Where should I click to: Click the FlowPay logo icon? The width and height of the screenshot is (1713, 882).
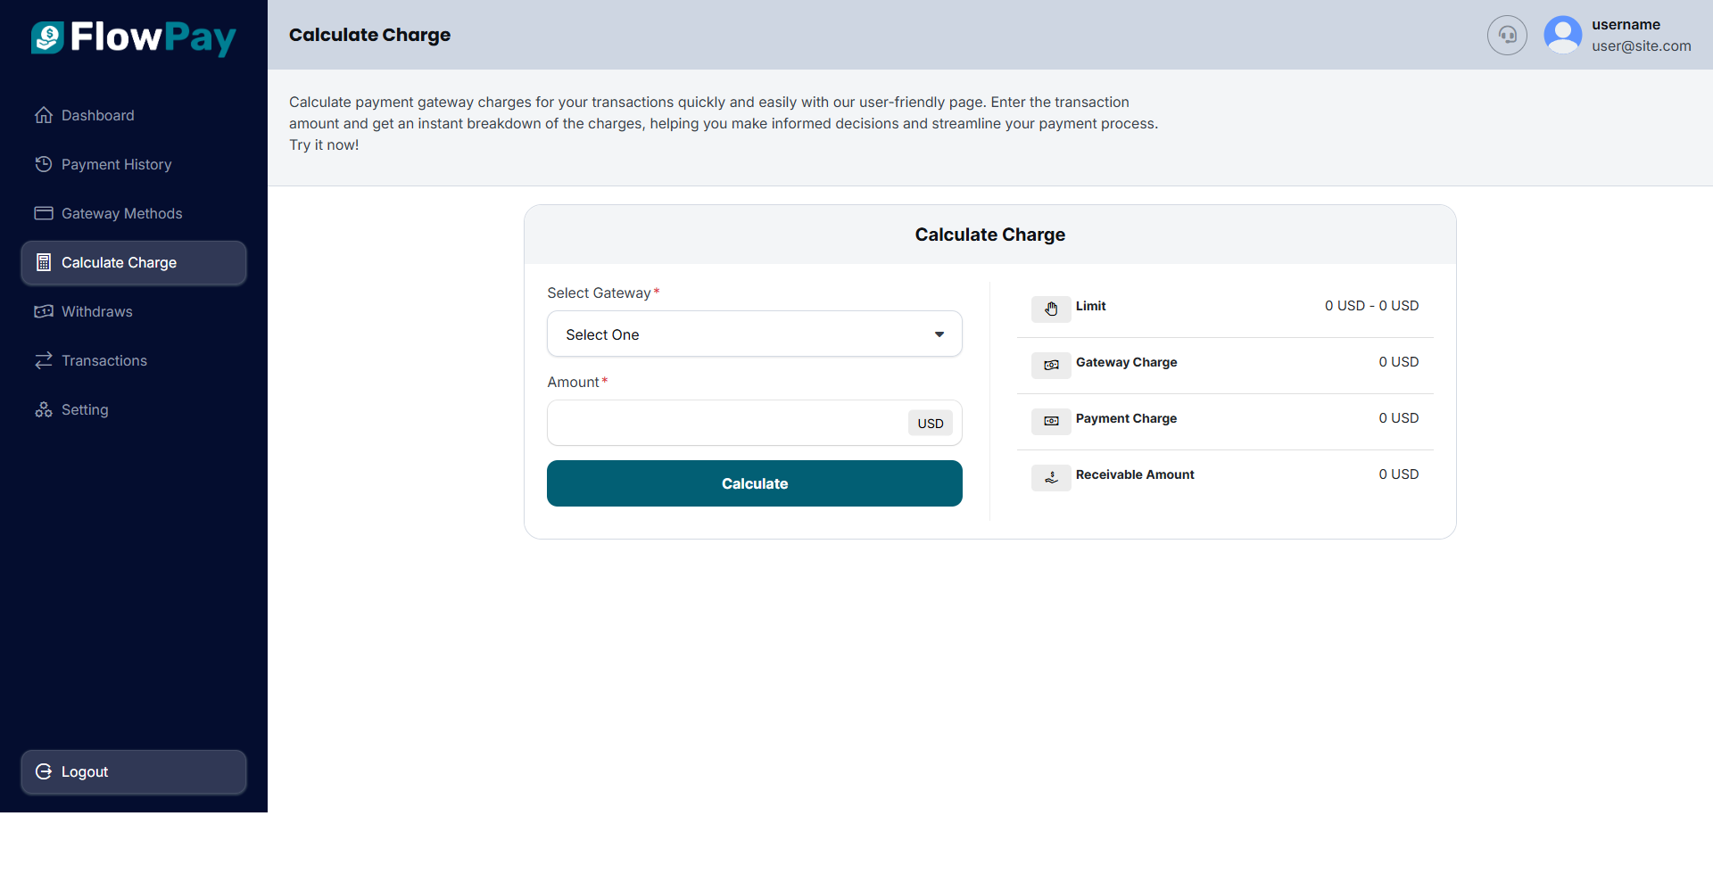click(48, 37)
